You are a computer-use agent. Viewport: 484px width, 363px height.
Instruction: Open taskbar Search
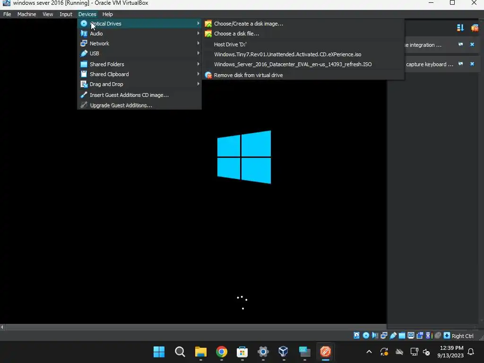tap(180, 352)
